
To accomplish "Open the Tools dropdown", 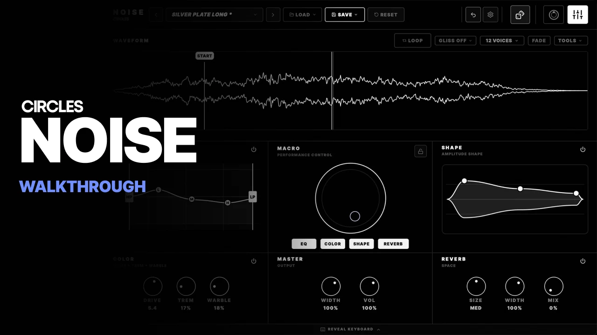I will [570, 40].
